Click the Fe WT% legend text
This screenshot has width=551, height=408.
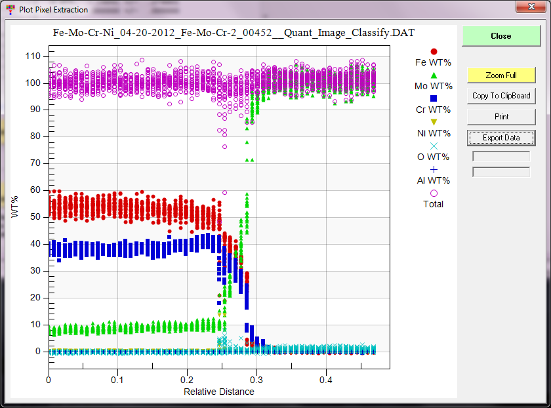(x=433, y=62)
